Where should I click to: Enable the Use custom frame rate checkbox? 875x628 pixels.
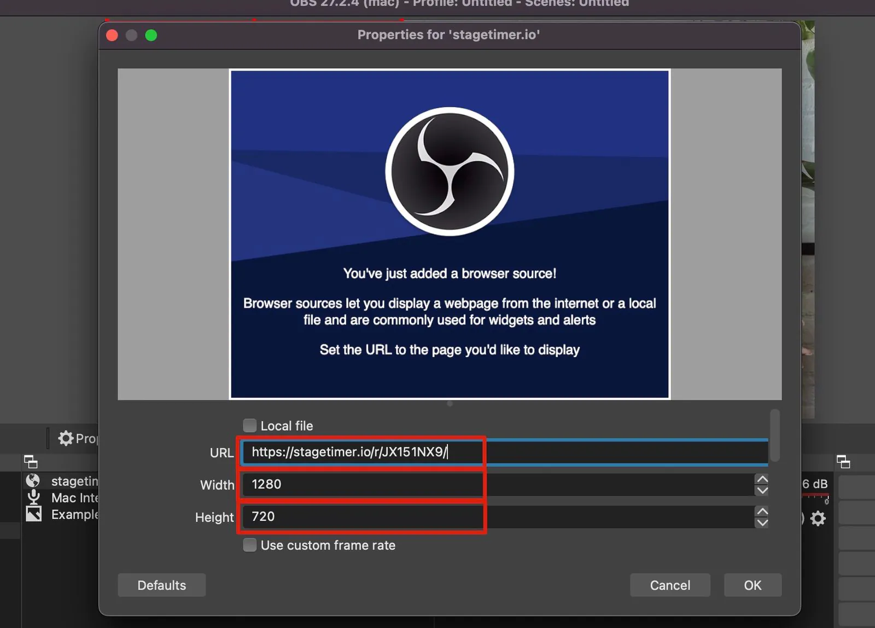249,545
